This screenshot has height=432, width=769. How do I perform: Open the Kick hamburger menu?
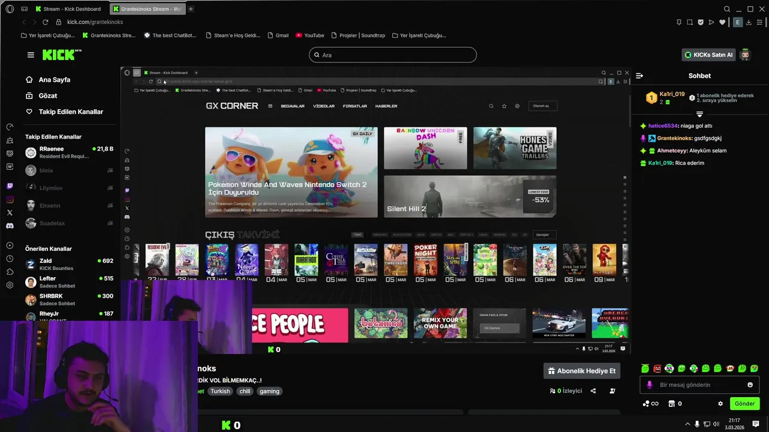(31, 55)
